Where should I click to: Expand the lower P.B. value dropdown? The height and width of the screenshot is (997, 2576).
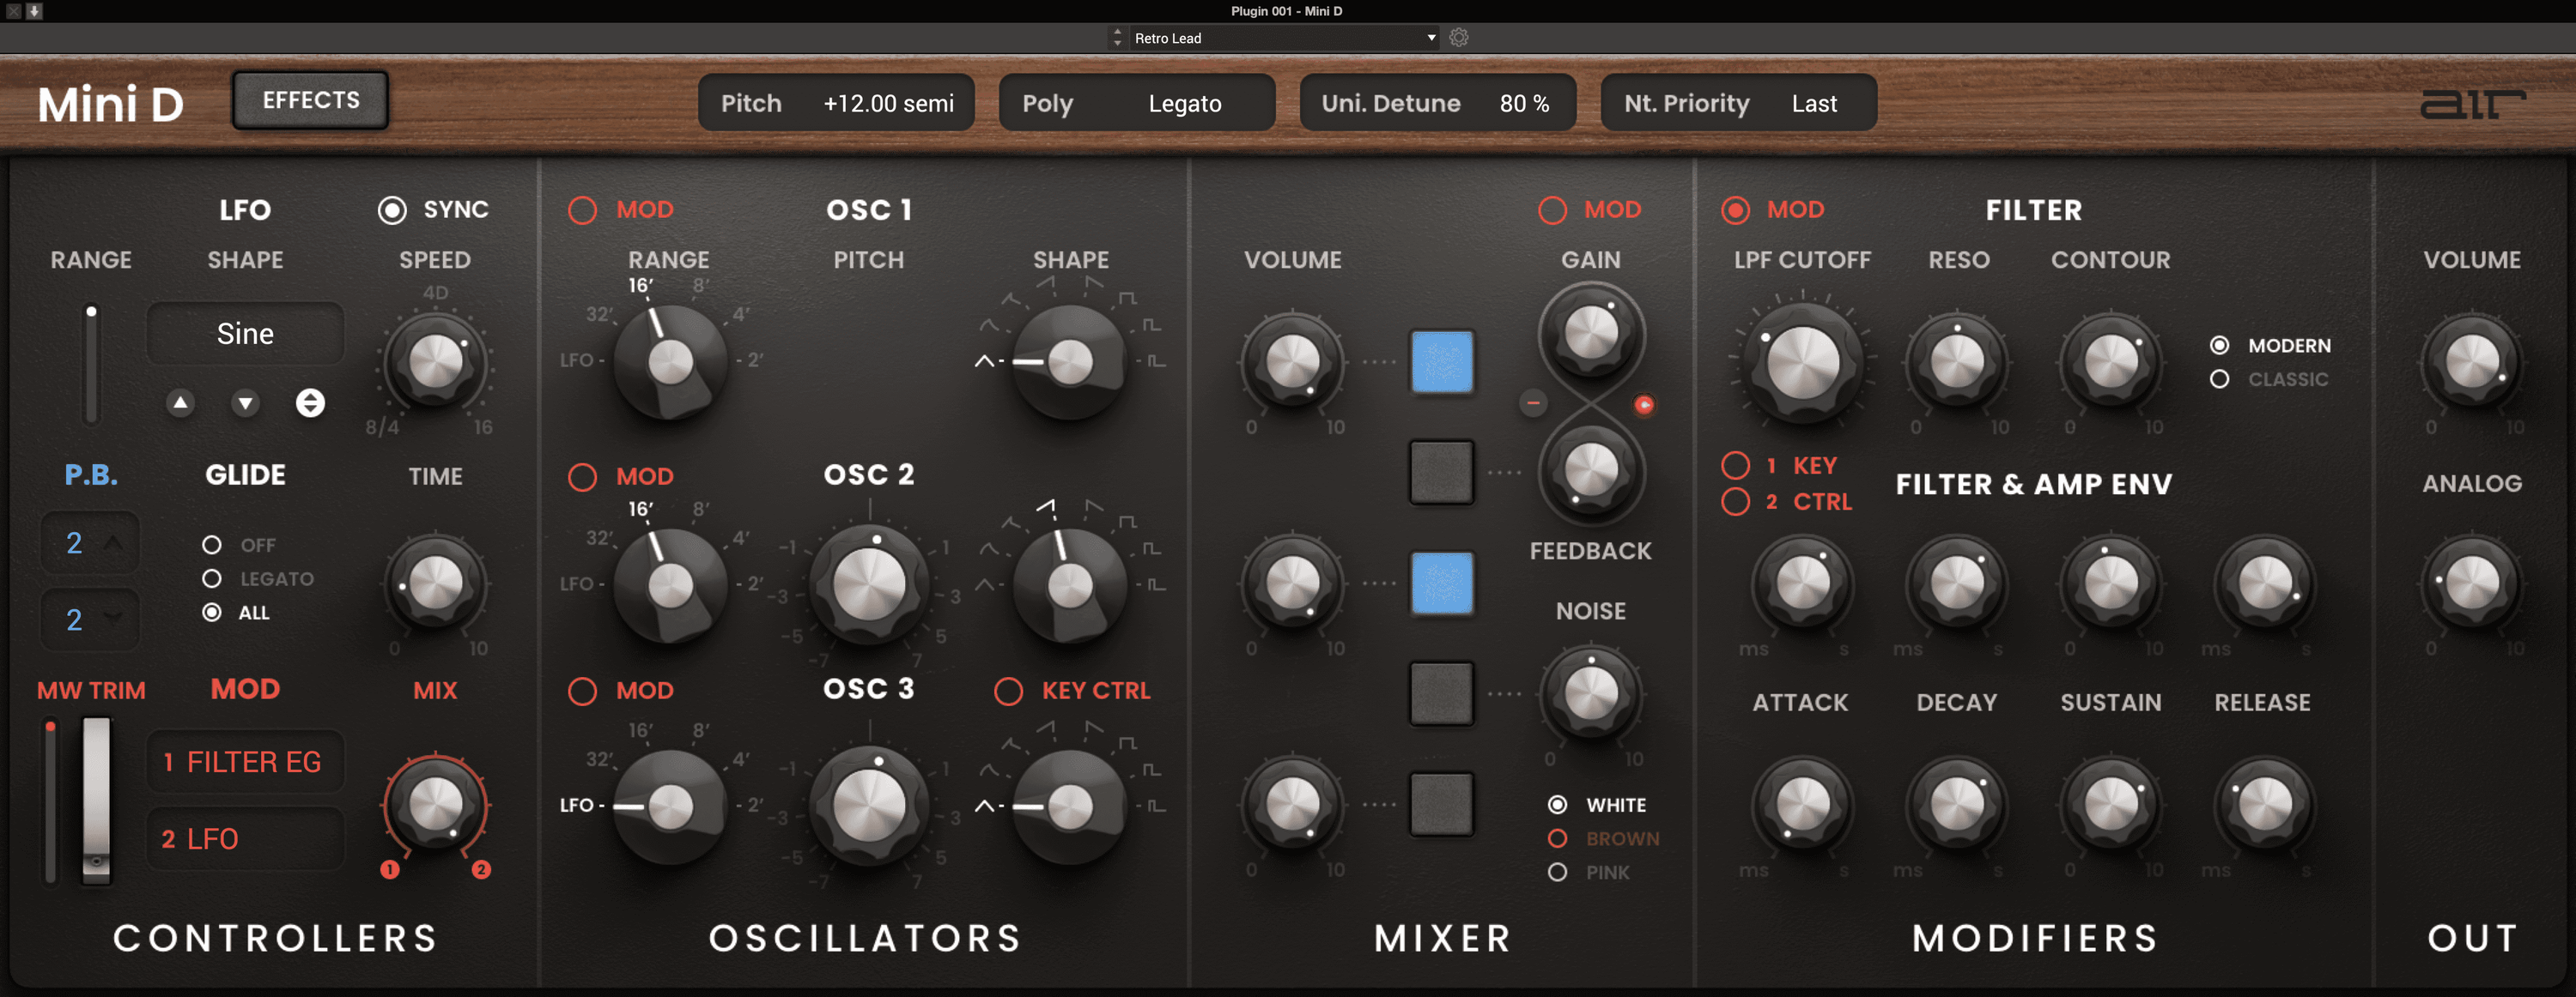89,619
